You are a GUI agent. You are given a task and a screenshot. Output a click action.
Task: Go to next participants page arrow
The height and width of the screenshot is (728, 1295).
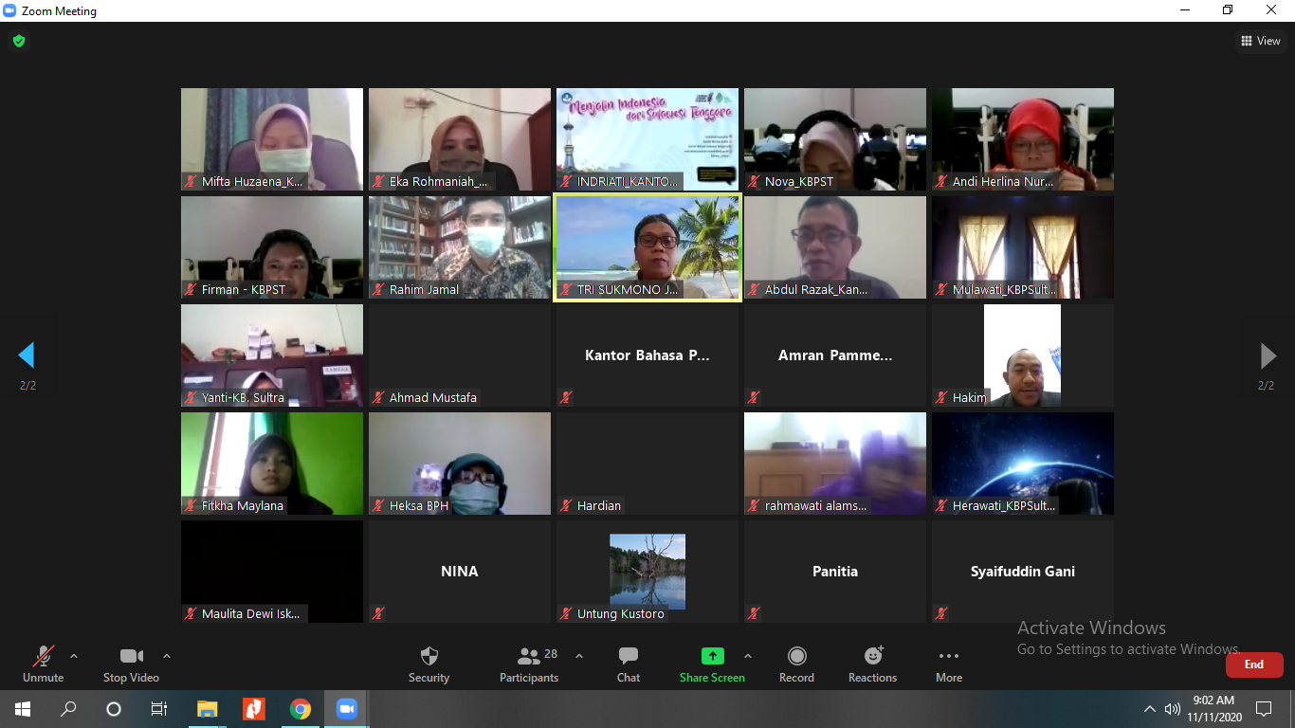pos(1268,355)
